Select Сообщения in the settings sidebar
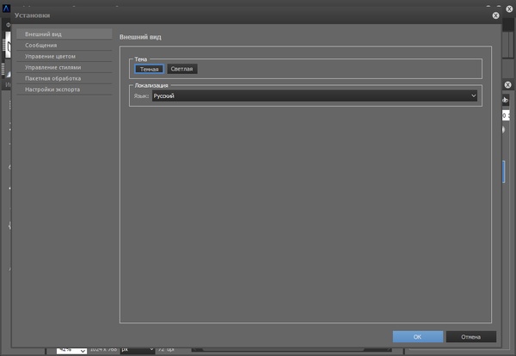Viewport: 516px width, 356px height. 41,46
